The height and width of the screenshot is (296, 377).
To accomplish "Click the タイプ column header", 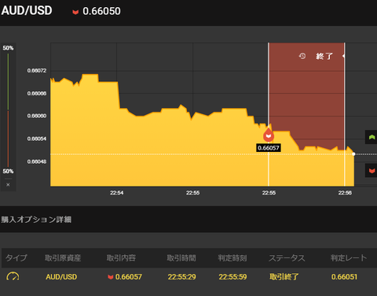I will [16, 258].
